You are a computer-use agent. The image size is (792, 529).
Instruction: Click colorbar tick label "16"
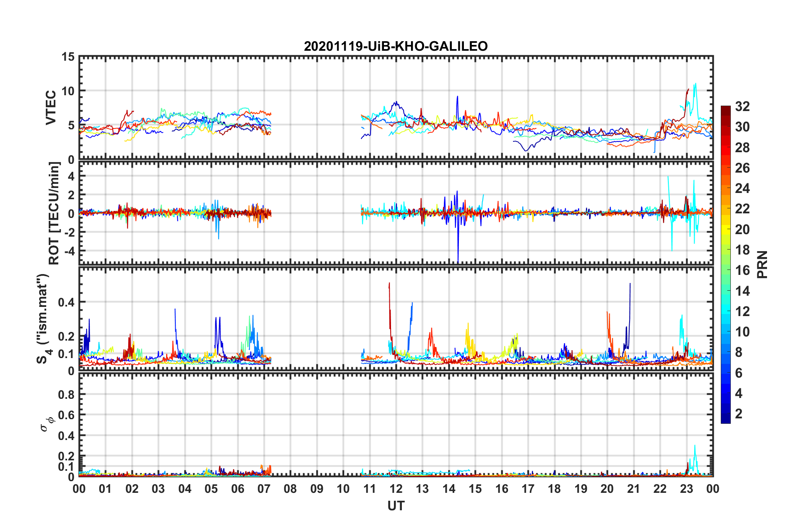click(x=742, y=270)
